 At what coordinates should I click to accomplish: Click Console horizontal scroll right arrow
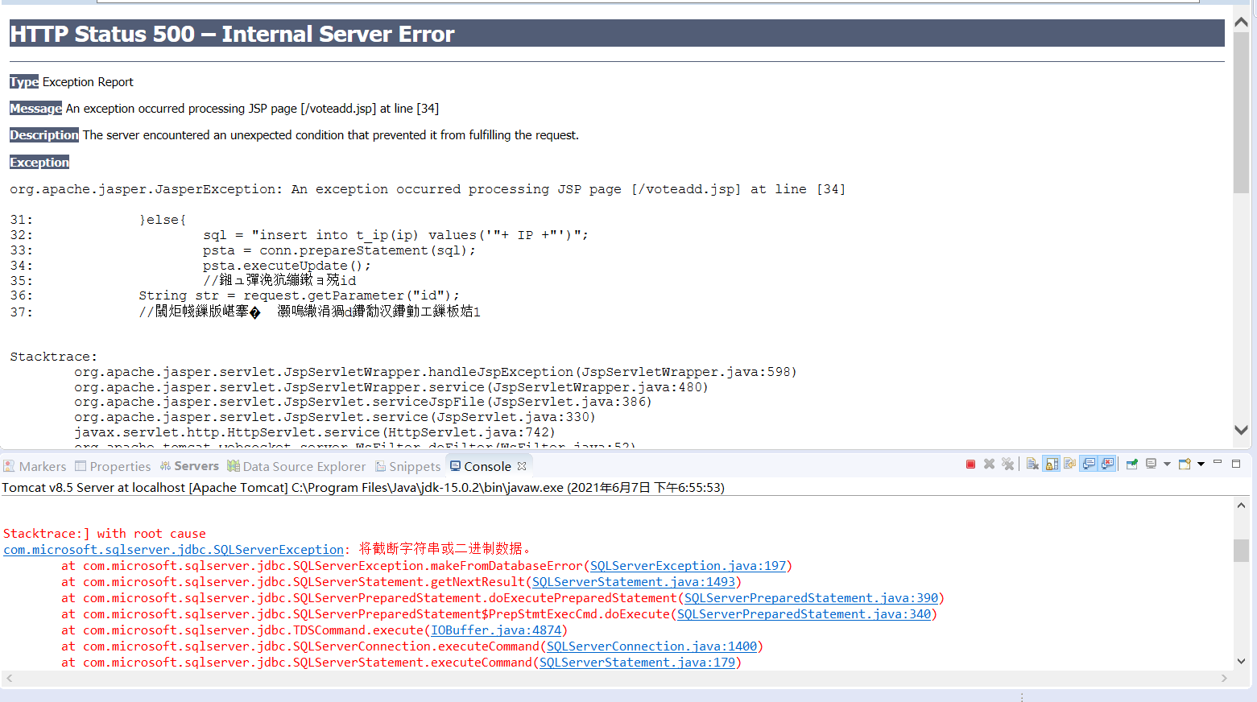1224,679
